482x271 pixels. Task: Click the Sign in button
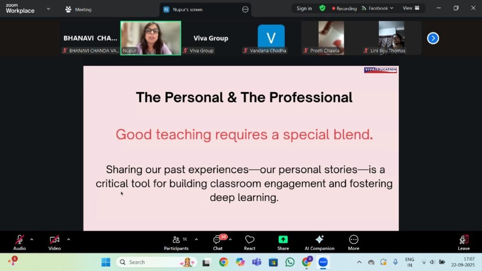304,8
